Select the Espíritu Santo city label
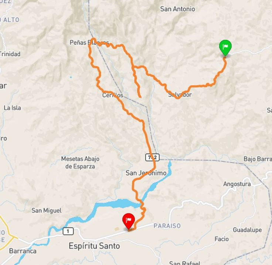The height and width of the screenshot is (265, 272). (x=94, y=246)
